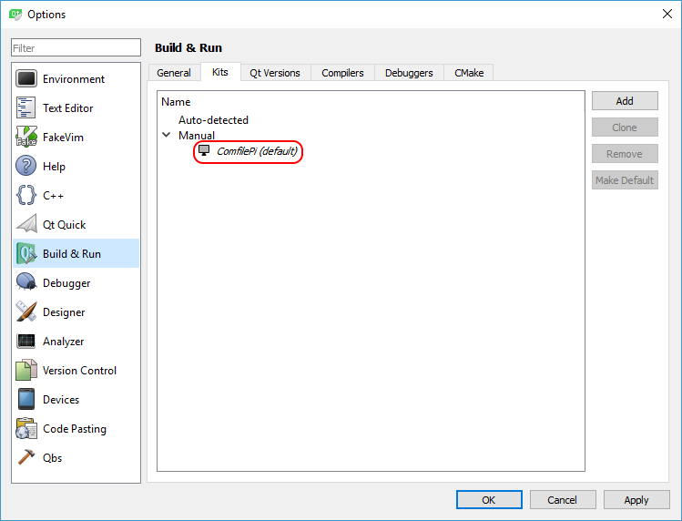Switch to the Qt Versions tab

[x=275, y=73]
